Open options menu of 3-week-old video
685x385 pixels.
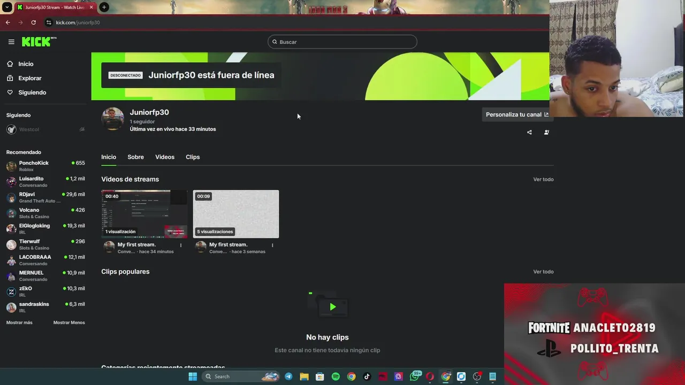point(272,245)
